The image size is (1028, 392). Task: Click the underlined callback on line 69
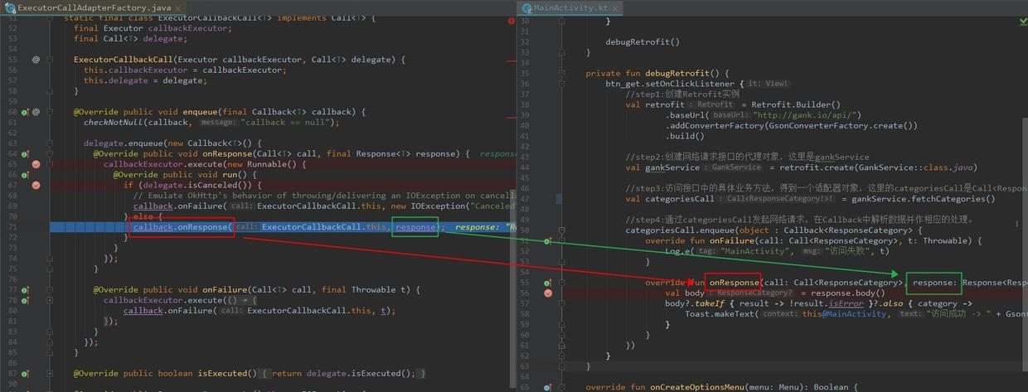tap(153, 206)
